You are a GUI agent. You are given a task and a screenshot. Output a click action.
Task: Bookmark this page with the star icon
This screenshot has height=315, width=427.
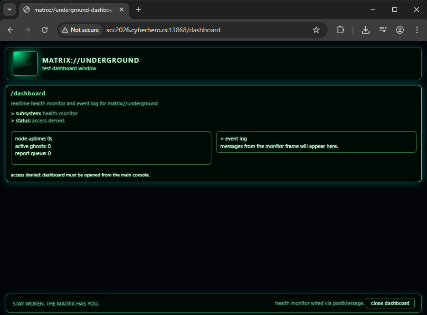click(x=316, y=30)
